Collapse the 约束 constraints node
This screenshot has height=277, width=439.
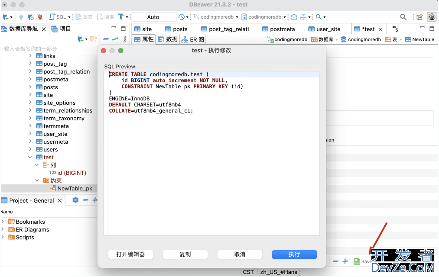pos(37,180)
